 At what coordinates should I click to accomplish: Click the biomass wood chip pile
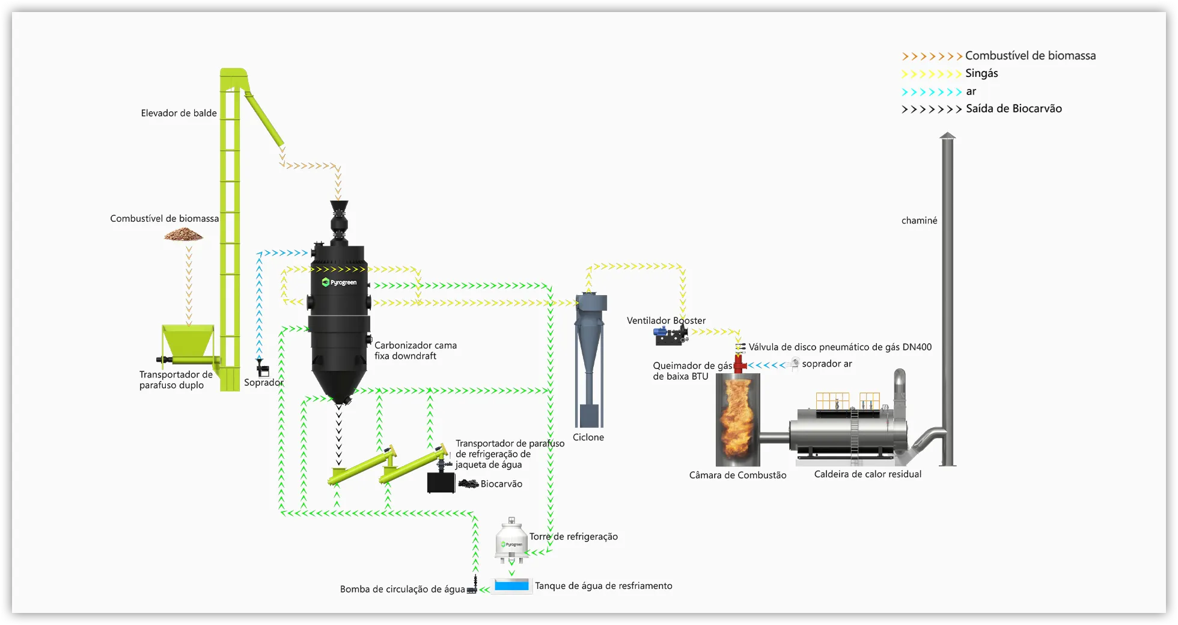pos(183,235)
